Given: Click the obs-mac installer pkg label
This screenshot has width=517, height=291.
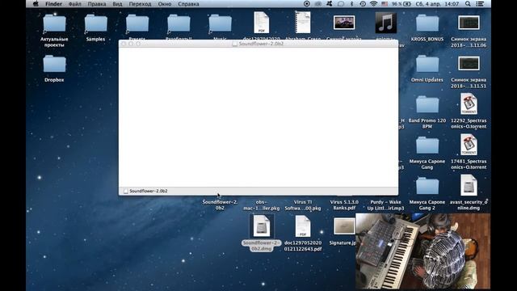Looking at the screenshot, I should click(262, 205).
